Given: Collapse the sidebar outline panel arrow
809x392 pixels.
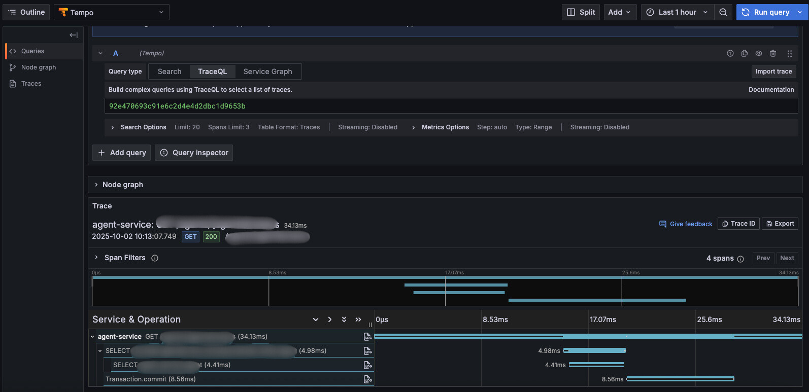Looking at the screenshot, I should tap(74, 35).
